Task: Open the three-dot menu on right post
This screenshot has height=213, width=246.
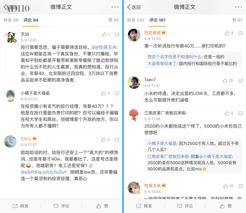Action: [239, 7]
